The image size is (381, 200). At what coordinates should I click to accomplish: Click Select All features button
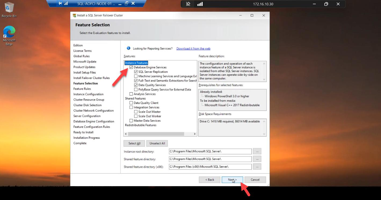134,143
